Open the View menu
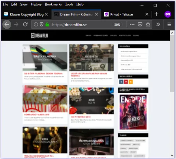 coord(24,4)
